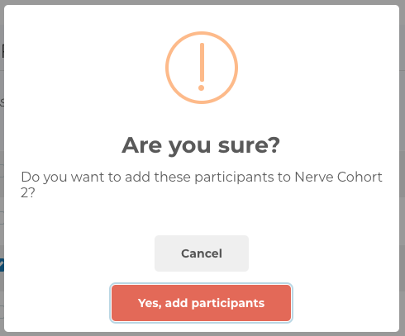Cancel adding participants
405x336 pixels.
(x=202, y=253)
